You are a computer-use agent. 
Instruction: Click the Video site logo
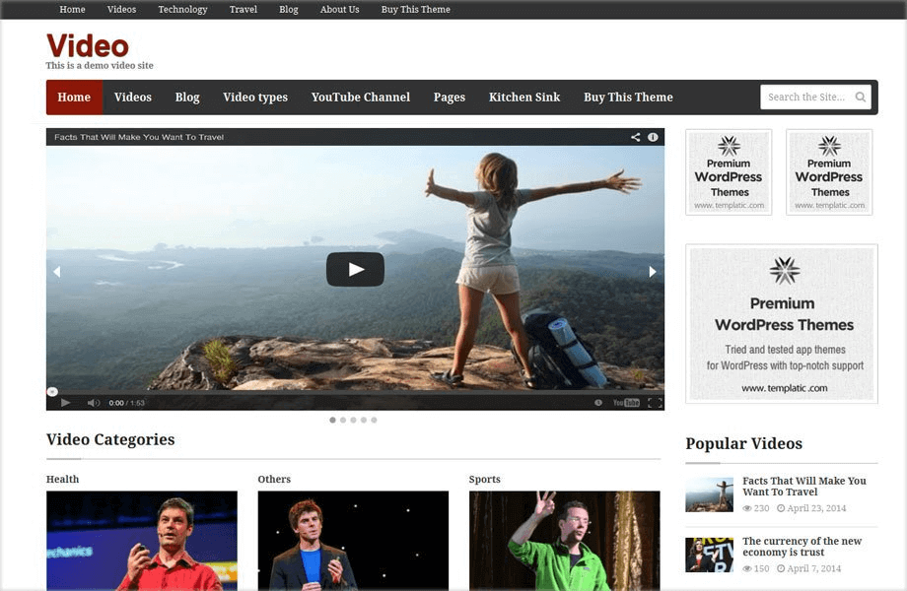point(88,46)
